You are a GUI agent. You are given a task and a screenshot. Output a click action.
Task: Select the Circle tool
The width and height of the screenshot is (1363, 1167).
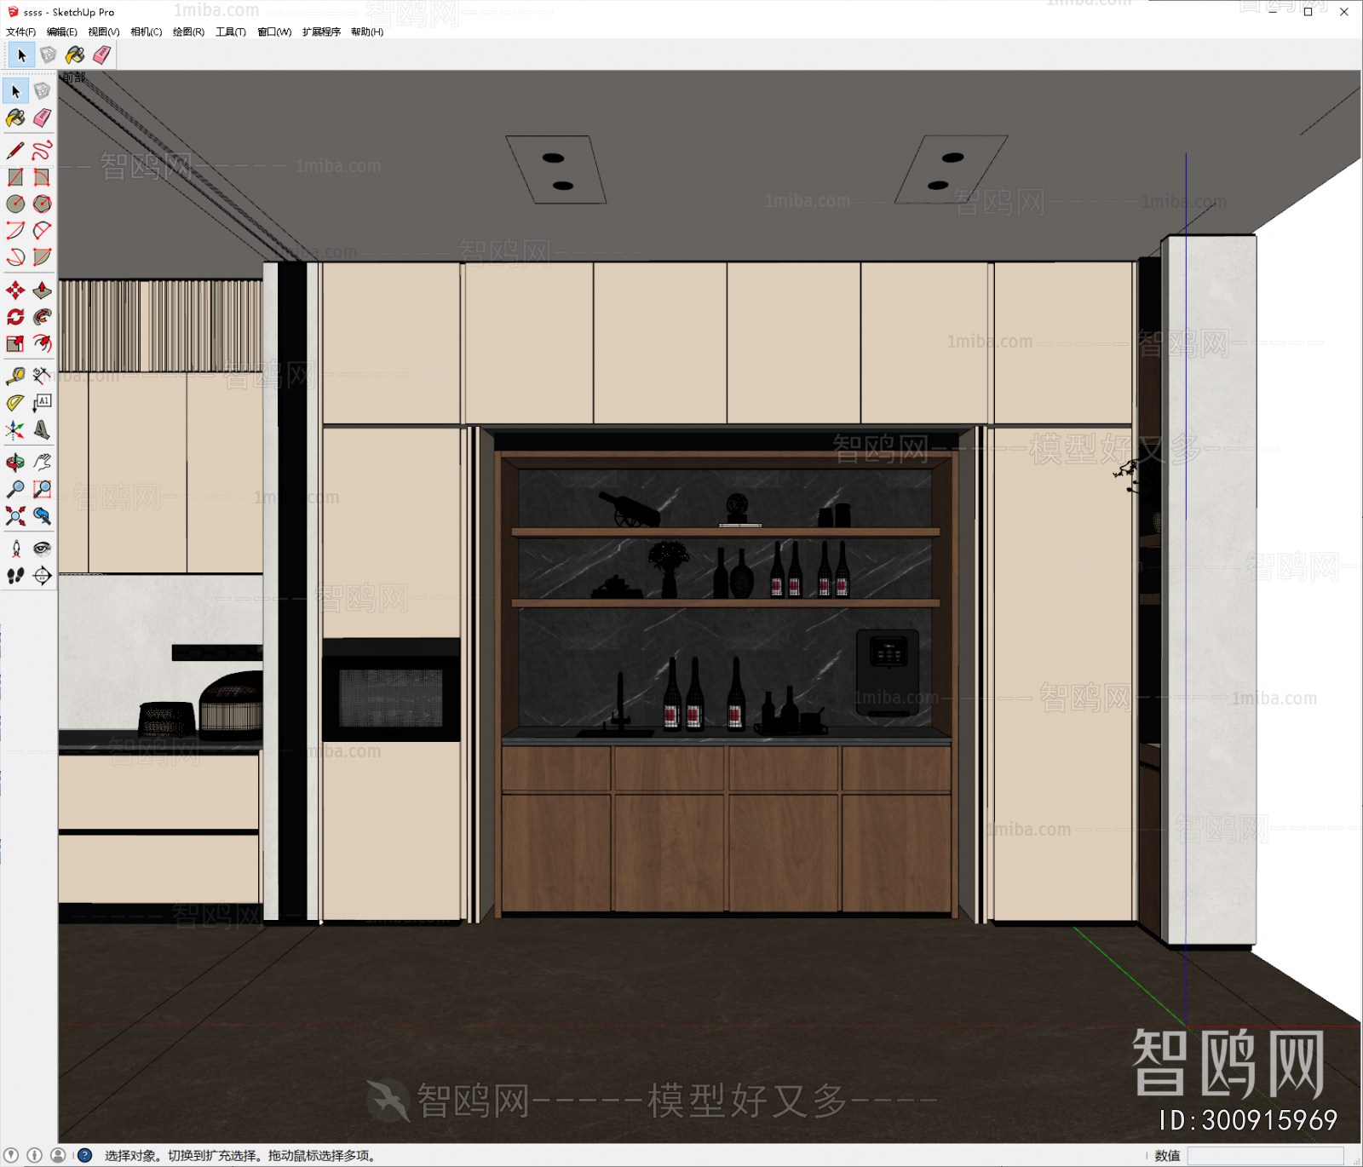tap(15, 202)
